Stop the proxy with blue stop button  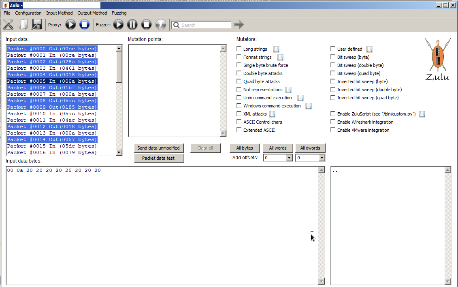pos(84,25)
